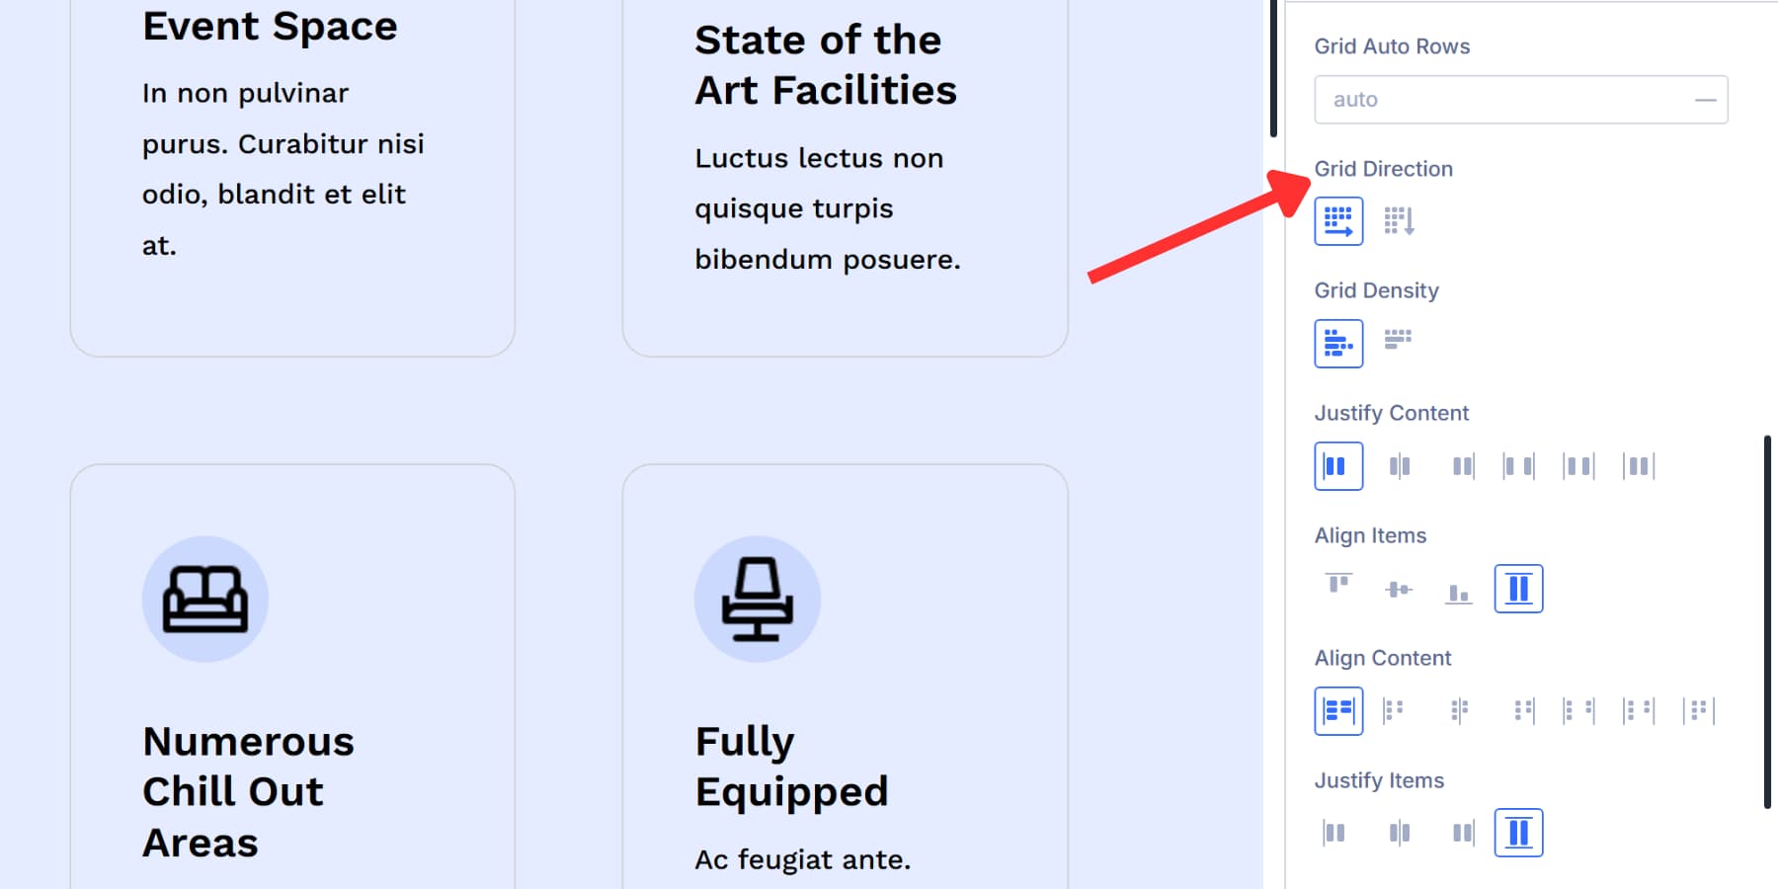Select top alignment under Align Items
This screenshot has height=889, width=1778.
click(x=1338, y=586)
